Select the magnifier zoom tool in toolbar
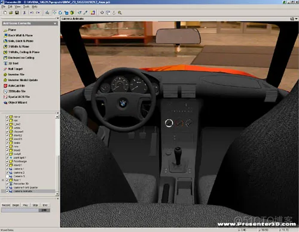The width and height of the screenshot is (299, 232). pyautogui.click(x=120, y=13)
